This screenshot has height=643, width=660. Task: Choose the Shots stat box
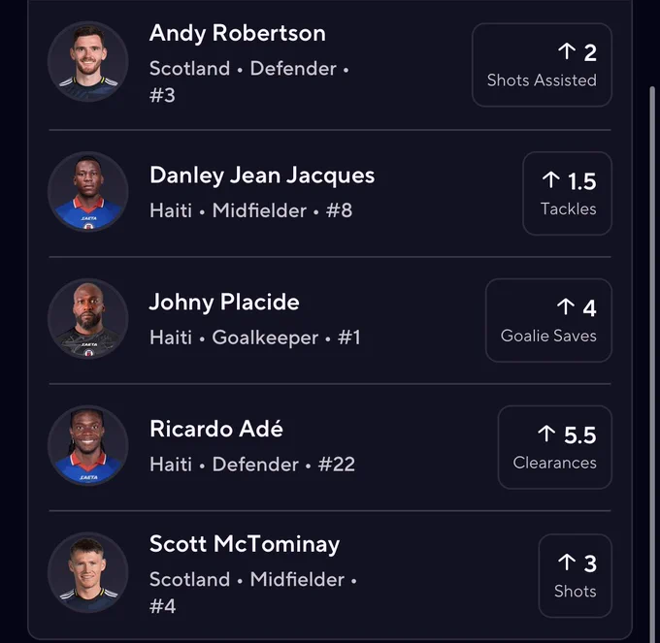pos(575,576)
